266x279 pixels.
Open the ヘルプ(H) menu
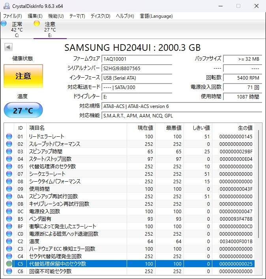pos(125,16)
